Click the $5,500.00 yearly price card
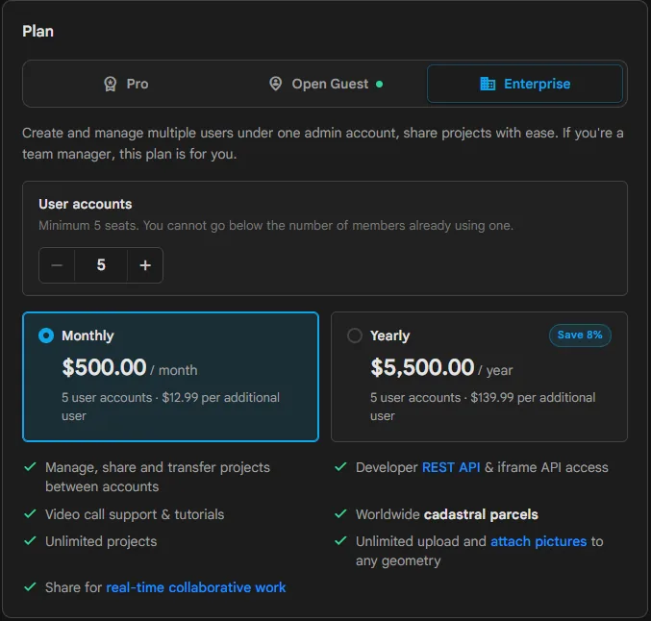The height and width of the screenshot is (621, 651). click(479, 377)
